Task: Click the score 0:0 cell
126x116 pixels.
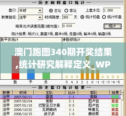Action: pyautogui.click(x=71, y=105)
